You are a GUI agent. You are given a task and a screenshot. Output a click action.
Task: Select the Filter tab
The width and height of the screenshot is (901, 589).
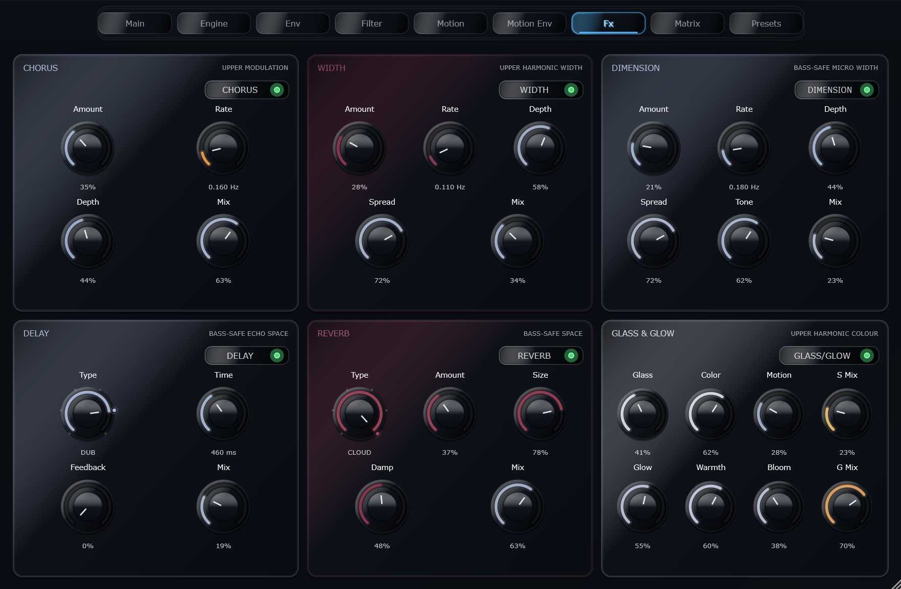coord(371,23)
